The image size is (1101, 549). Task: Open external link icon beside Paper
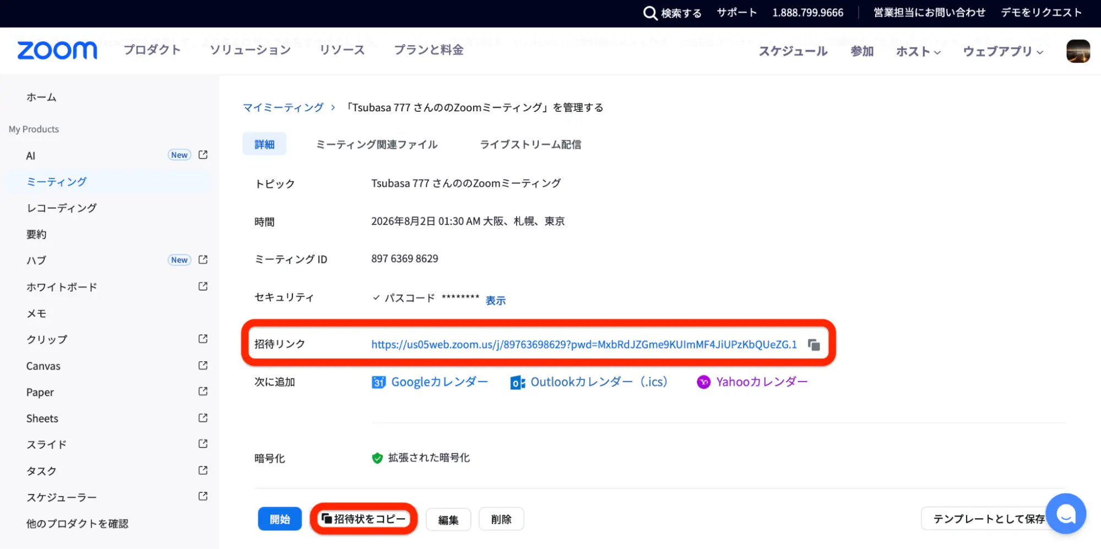tap(203, 391)
